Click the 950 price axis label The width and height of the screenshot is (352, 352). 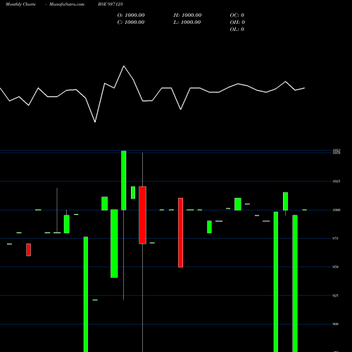pyautogui.click(x=336, y=267)
